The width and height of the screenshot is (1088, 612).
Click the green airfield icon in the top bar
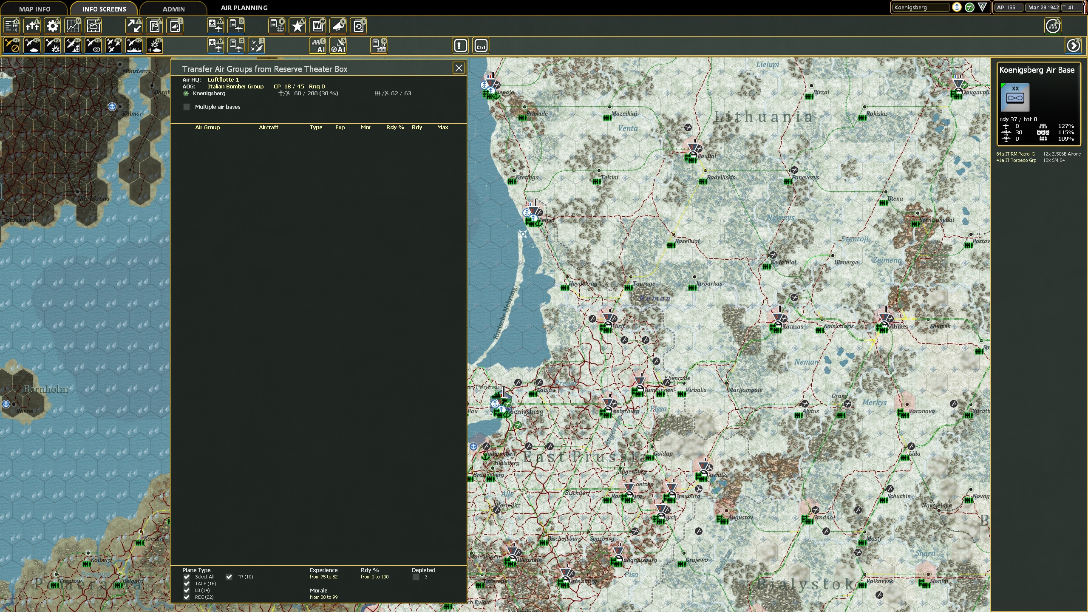(x=969, y=7)
